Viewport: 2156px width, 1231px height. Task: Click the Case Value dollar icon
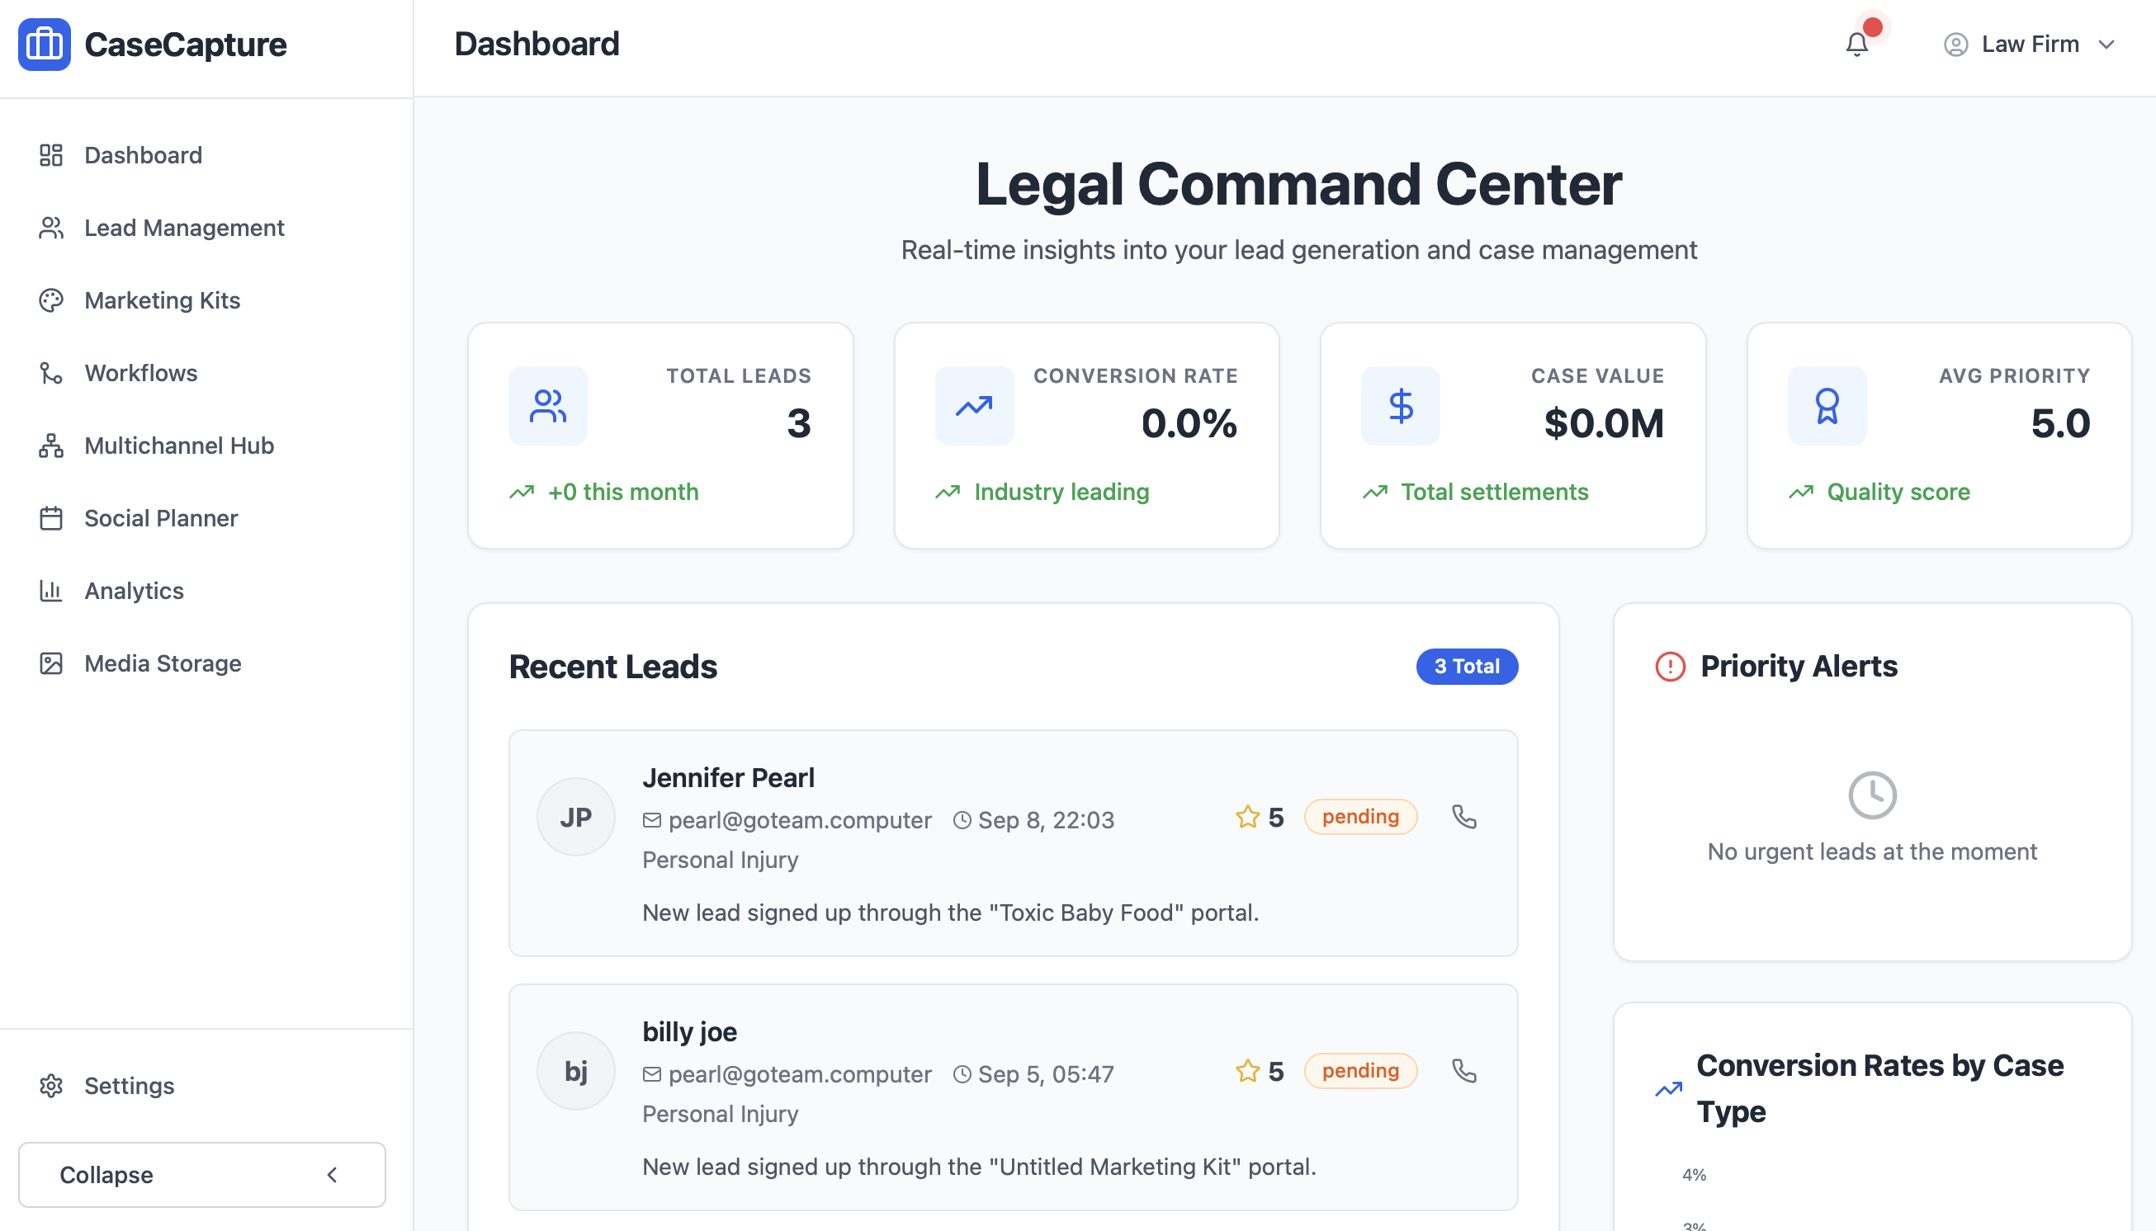pyautogui.click(x=1400, y=406)
